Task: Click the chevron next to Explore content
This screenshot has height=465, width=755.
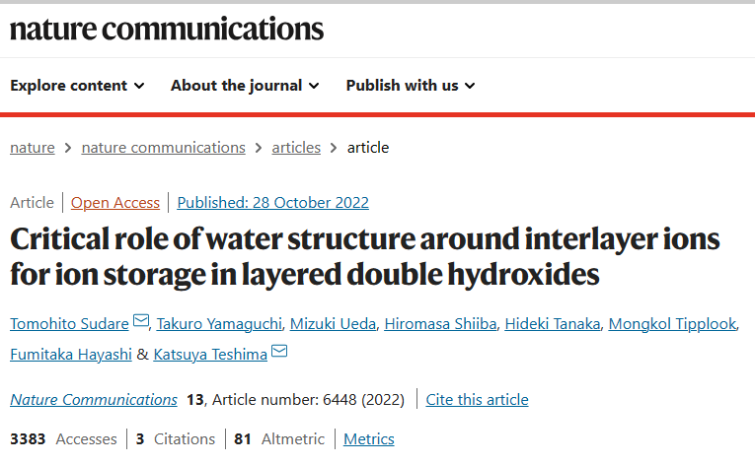Action: coord(139,86)
